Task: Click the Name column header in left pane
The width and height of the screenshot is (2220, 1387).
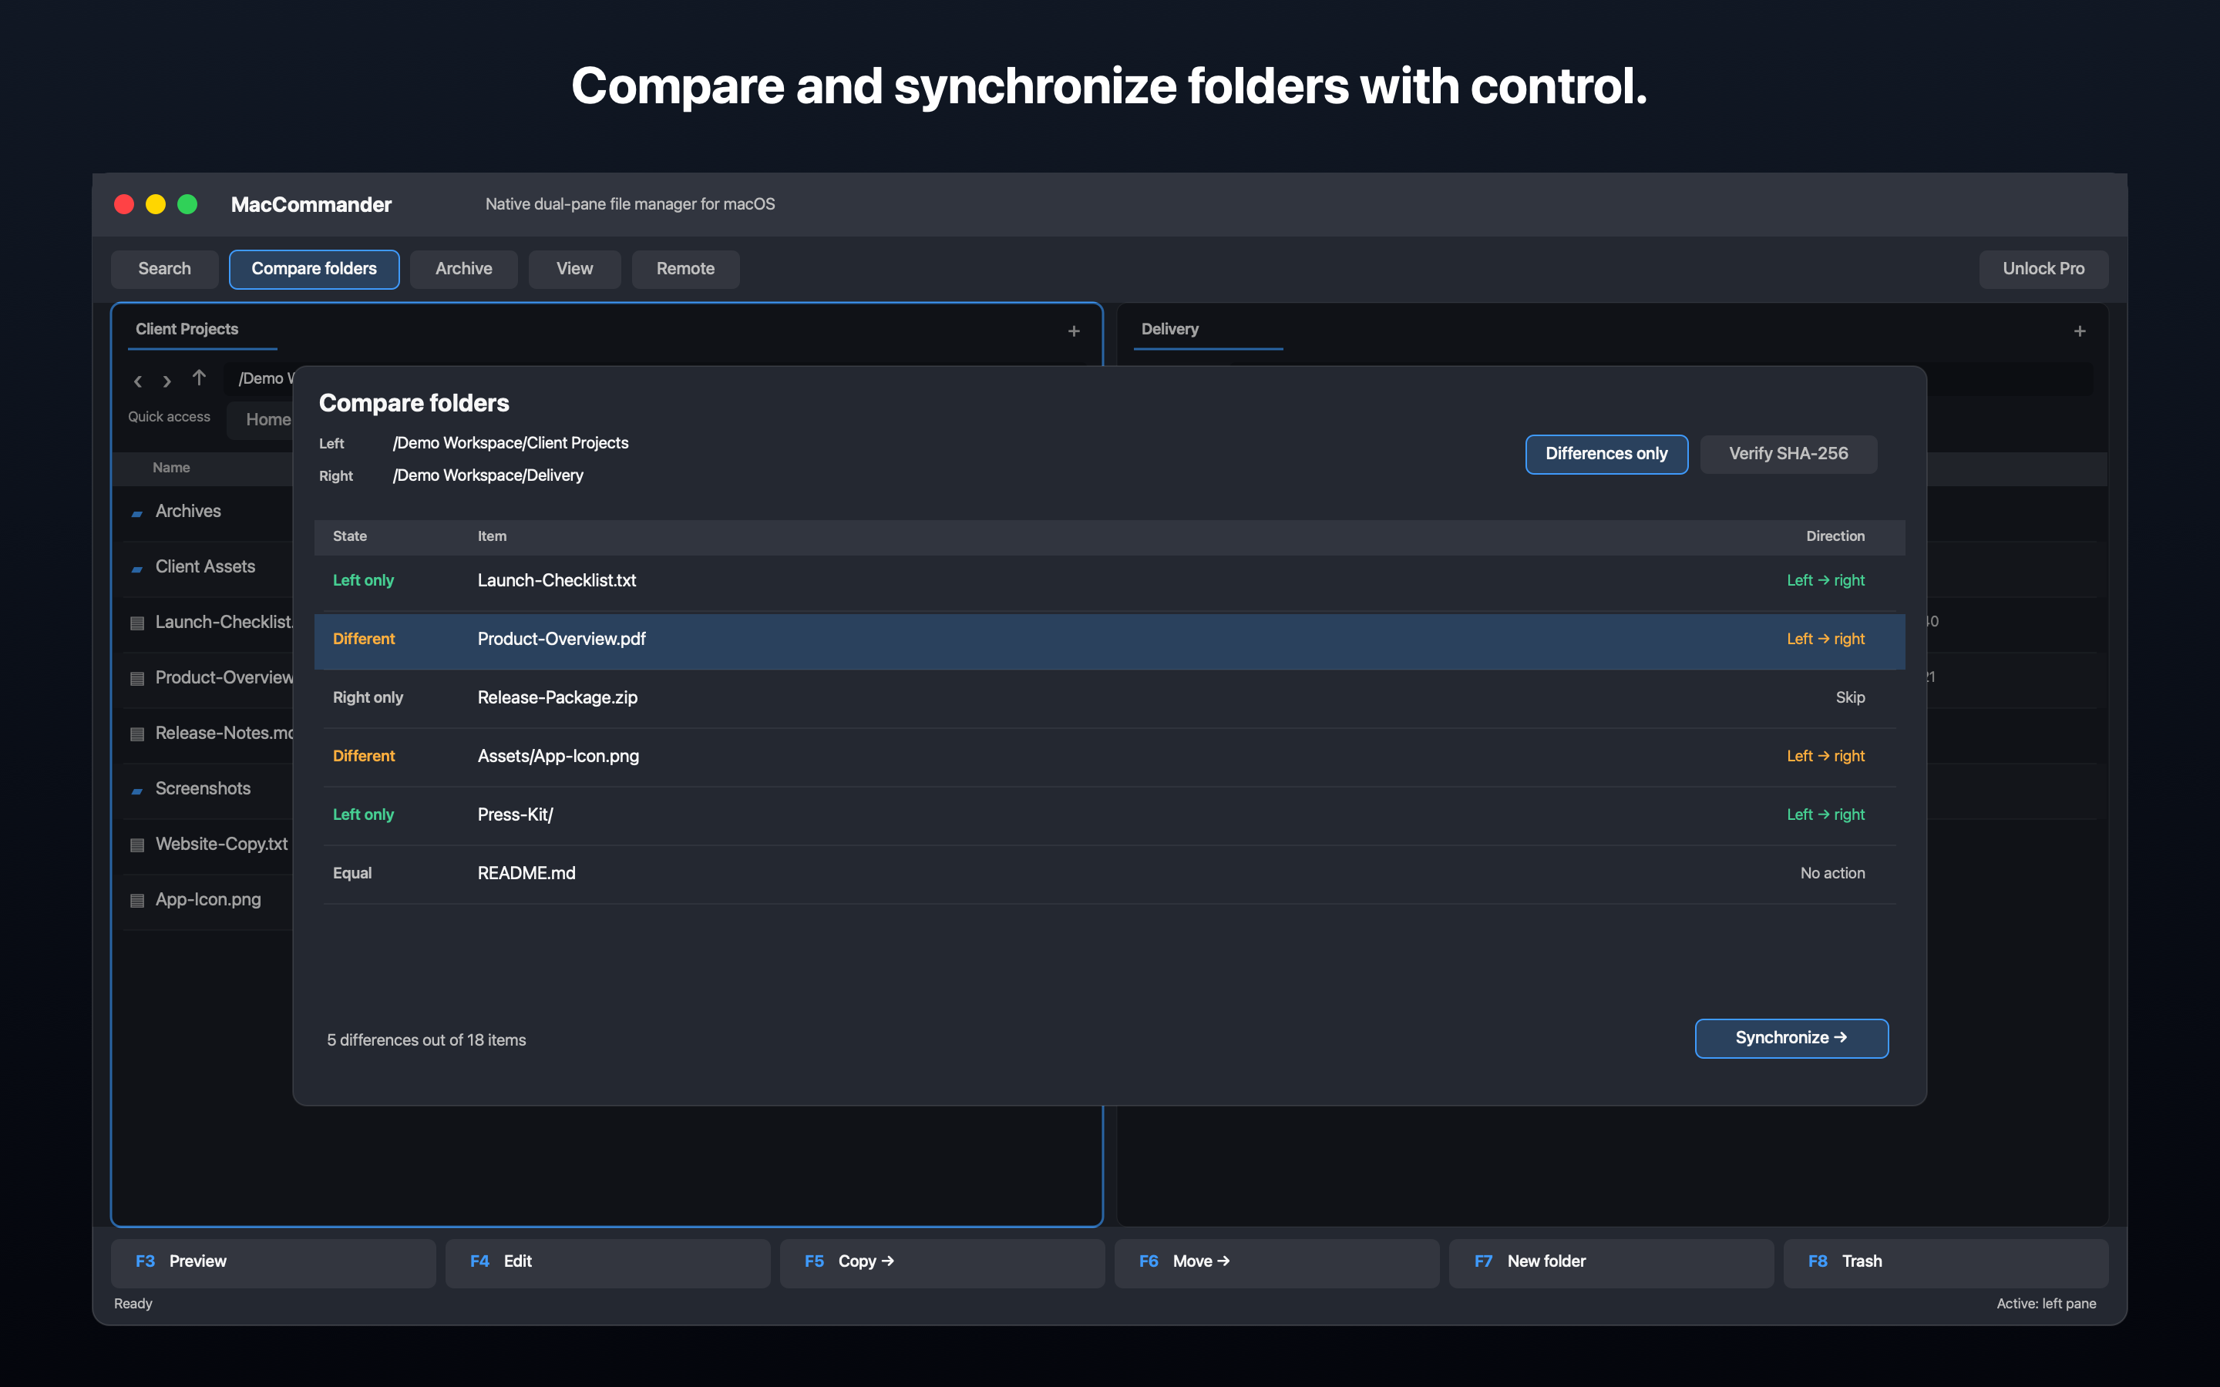Action: (x=170, y=468)
